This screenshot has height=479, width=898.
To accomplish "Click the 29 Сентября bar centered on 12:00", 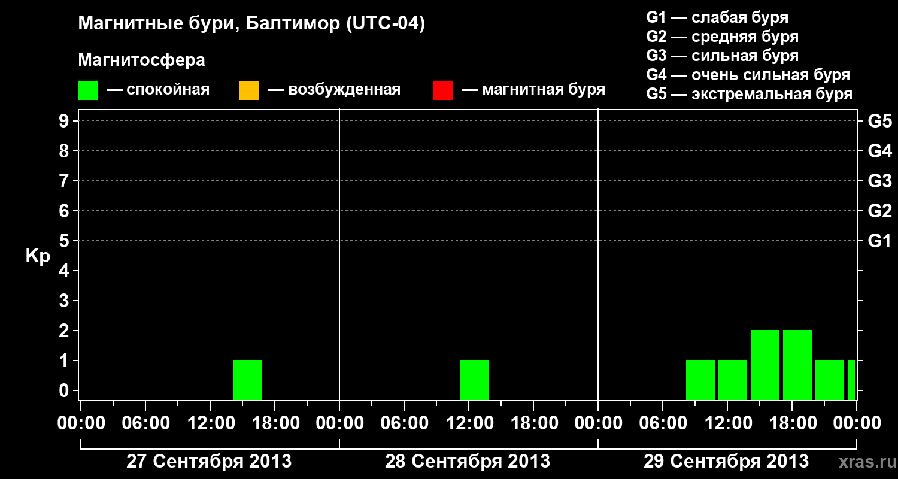I will pos(733,380).
